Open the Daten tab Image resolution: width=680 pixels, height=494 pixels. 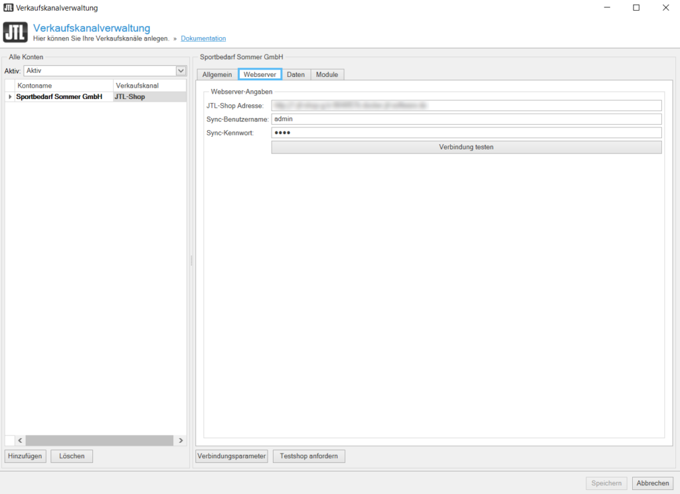coord(296,74)
